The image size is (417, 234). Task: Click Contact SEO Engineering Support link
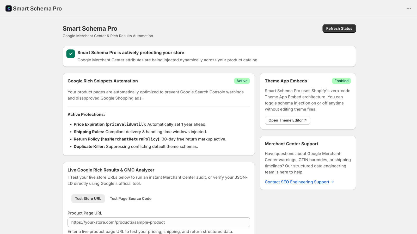299,182
